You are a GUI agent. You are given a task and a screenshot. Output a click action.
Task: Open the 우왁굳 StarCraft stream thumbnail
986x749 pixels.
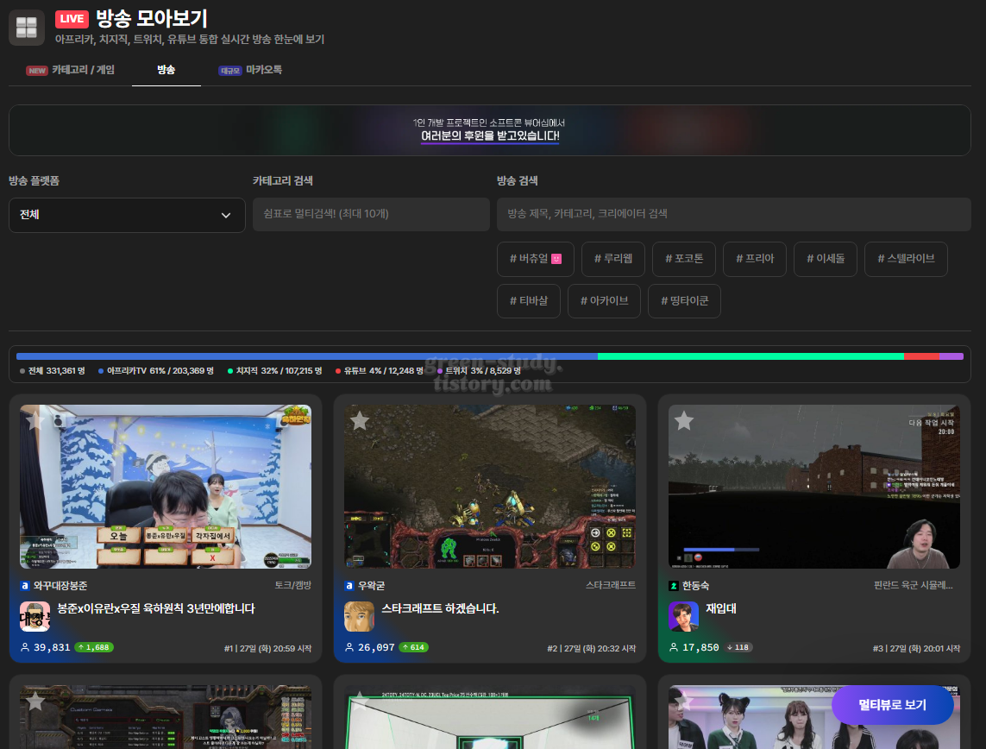490,487
